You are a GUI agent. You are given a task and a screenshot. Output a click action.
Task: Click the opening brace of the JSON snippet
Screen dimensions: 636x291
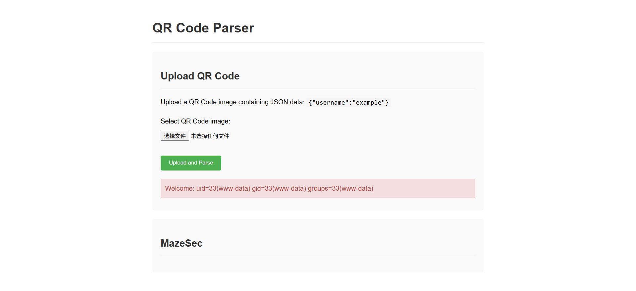tap(310, 103)
